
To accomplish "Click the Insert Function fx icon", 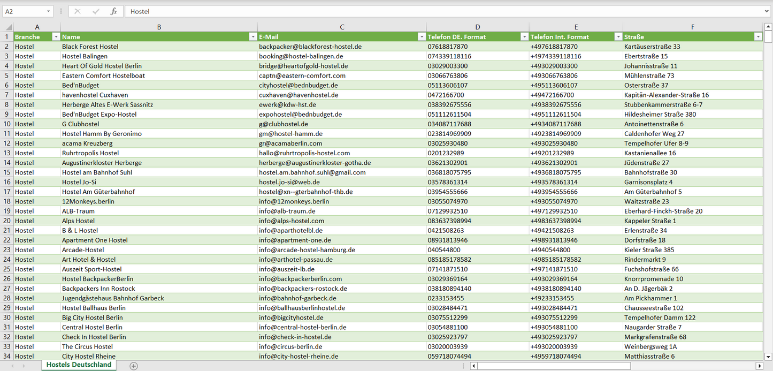I will 113,11.
